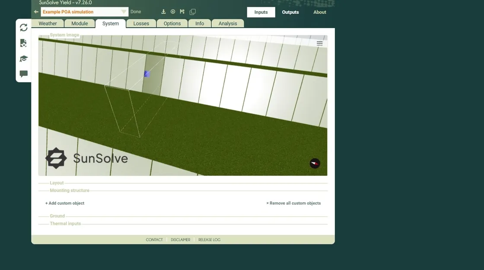This screenshot has width=484, height=270.
Task: Click the refresh arrows icon in sidebar
Action: coord(24,28)
